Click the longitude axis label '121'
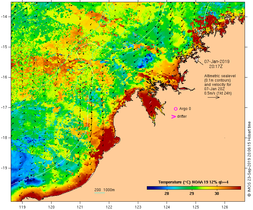This screenshot has width=253, height=210. tap(80, 207)
